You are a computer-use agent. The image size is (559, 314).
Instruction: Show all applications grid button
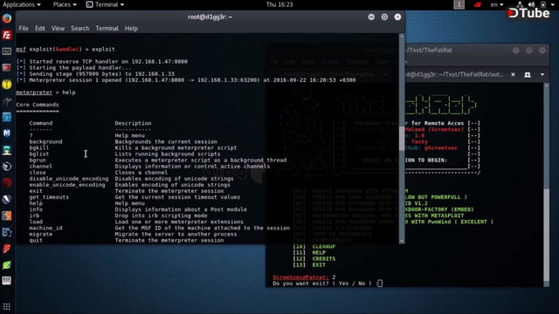7,306
